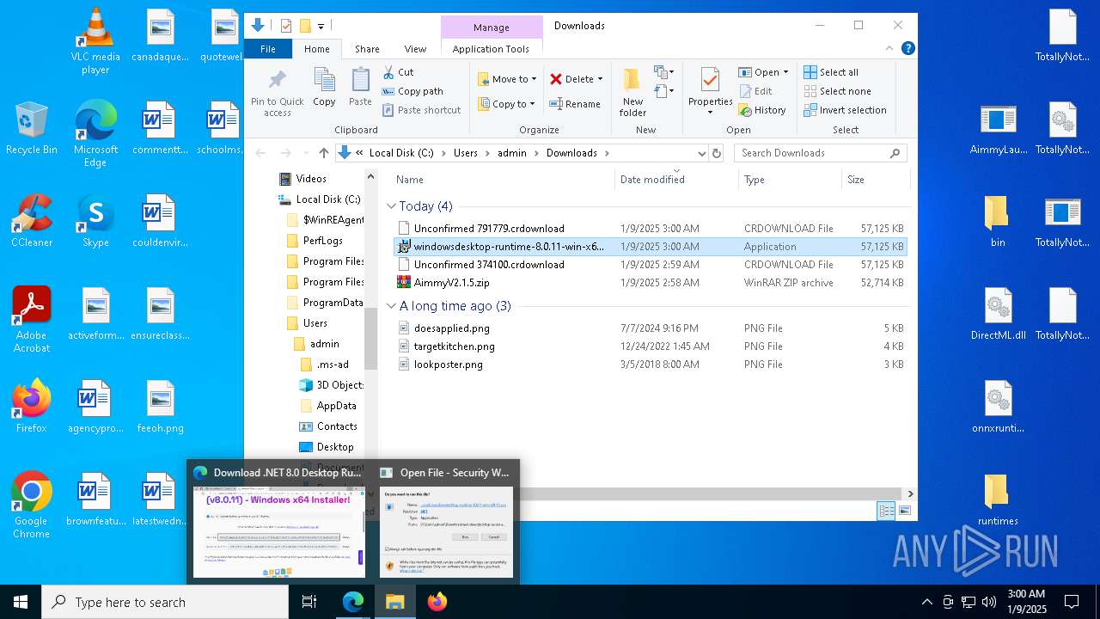This screenshot has width=1100, height=619.
Task: Click the Manage contextual tab
Action: tap(492, 27)
